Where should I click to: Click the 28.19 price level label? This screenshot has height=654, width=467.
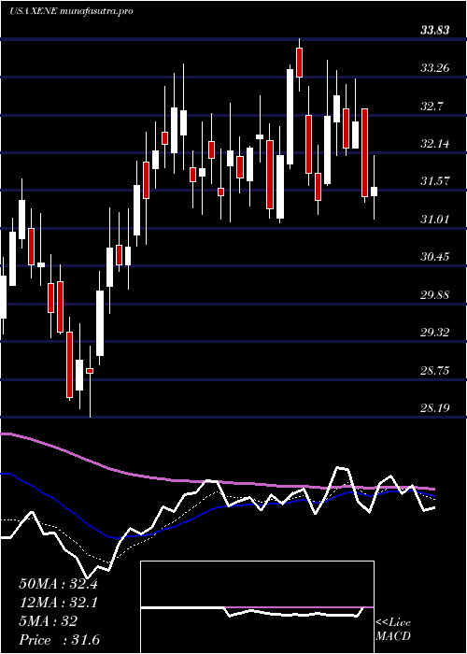435,407
